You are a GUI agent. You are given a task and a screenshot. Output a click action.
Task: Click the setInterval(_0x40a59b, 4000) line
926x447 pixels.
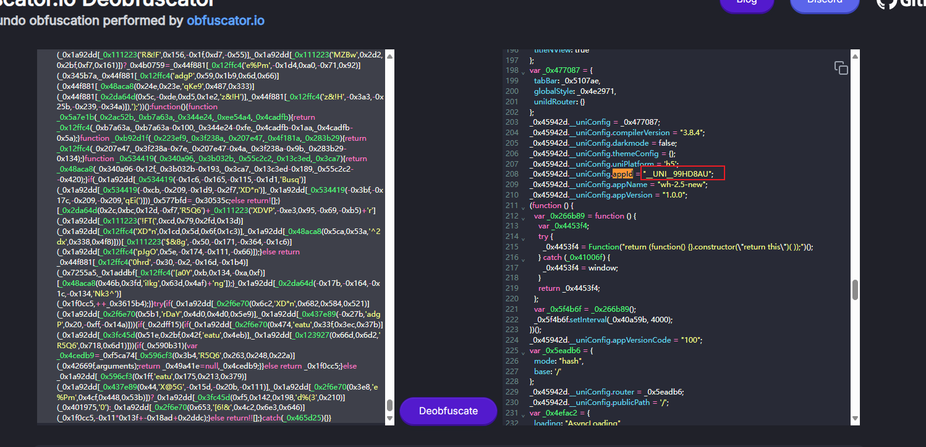(603, 320)
